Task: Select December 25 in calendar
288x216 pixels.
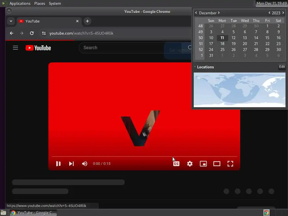Action: pos(222,49)
